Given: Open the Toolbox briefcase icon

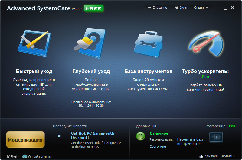Looking at the screenshot, I should pos(148,44).
